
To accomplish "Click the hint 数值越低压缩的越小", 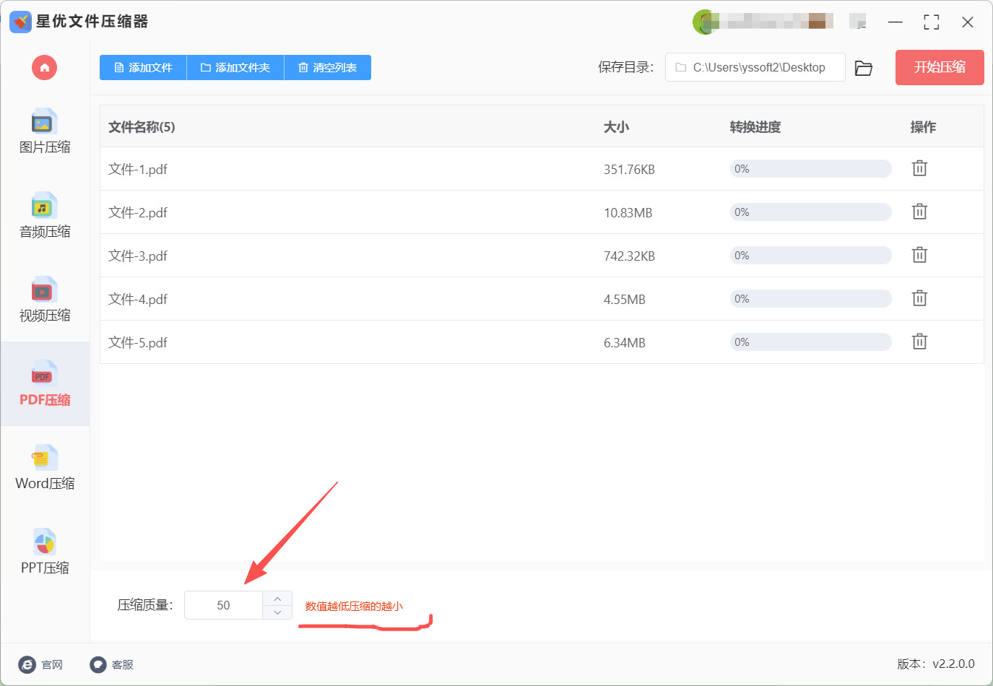I will pyautogui.click(x=354, y=607).
